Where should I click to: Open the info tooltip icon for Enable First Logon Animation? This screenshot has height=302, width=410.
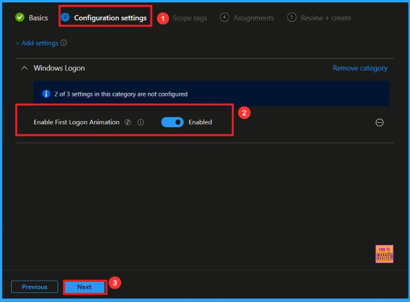(141, 122)
